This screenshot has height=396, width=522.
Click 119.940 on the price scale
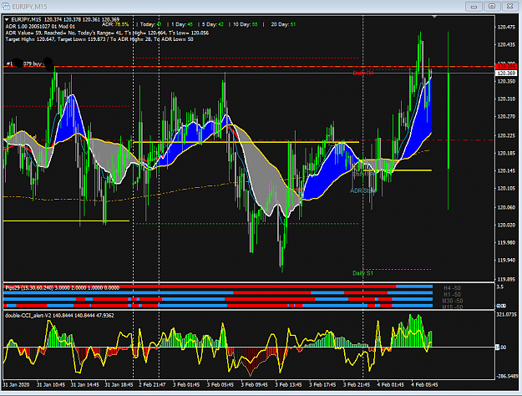click(506, 260)
